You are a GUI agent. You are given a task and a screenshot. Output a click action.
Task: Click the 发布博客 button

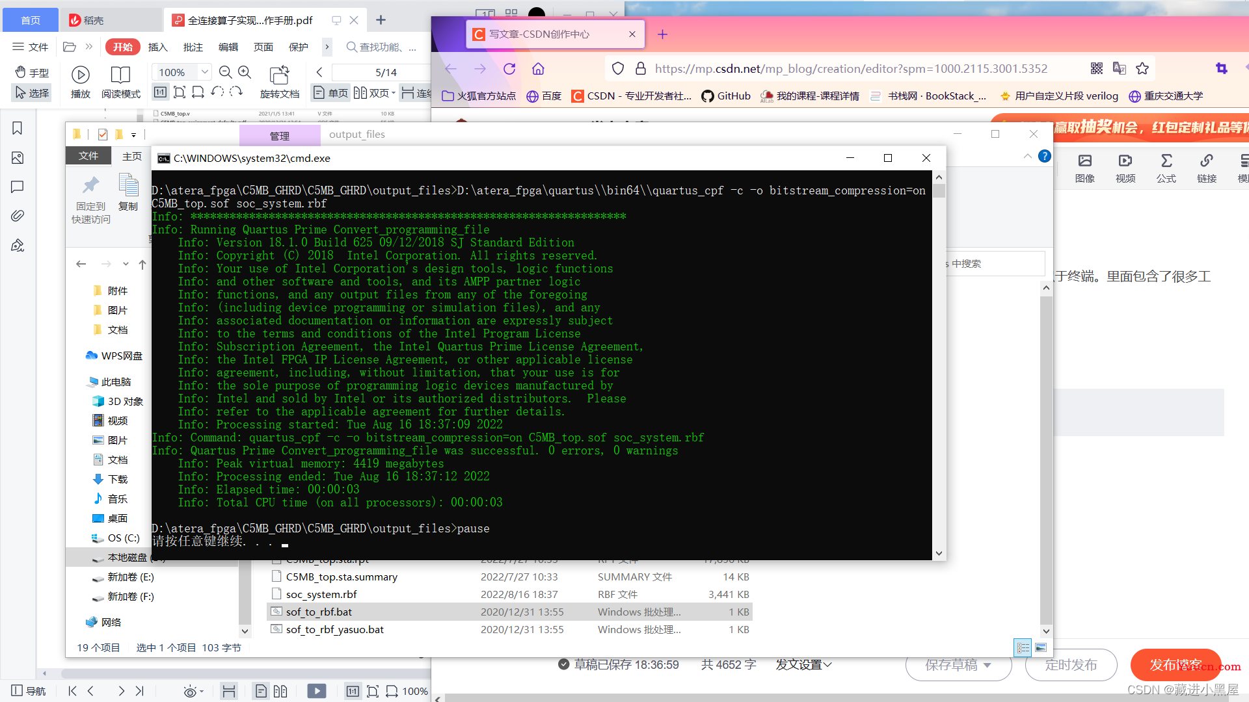(1175, 665)
